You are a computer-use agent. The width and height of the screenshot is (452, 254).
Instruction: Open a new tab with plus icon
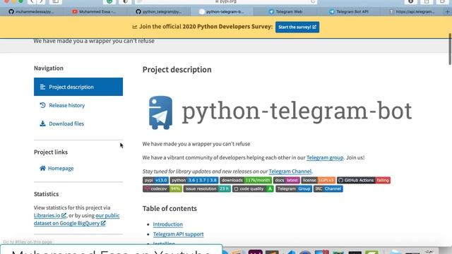point(447,12)
